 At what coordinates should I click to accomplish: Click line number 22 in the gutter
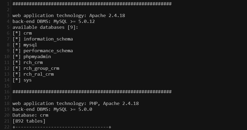coord(7,127)
